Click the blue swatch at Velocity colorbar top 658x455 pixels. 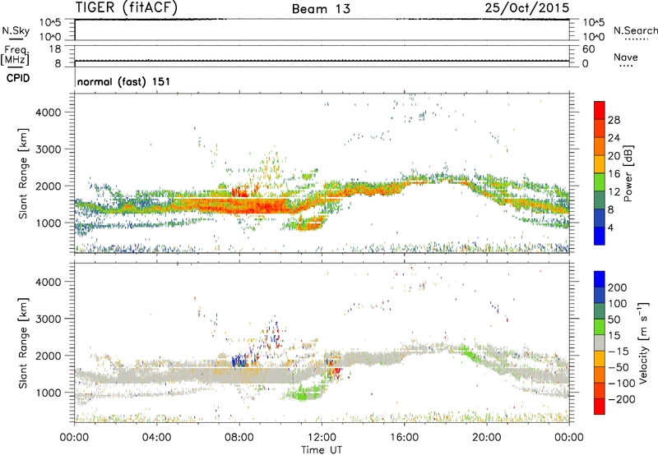tap(600, 279)
